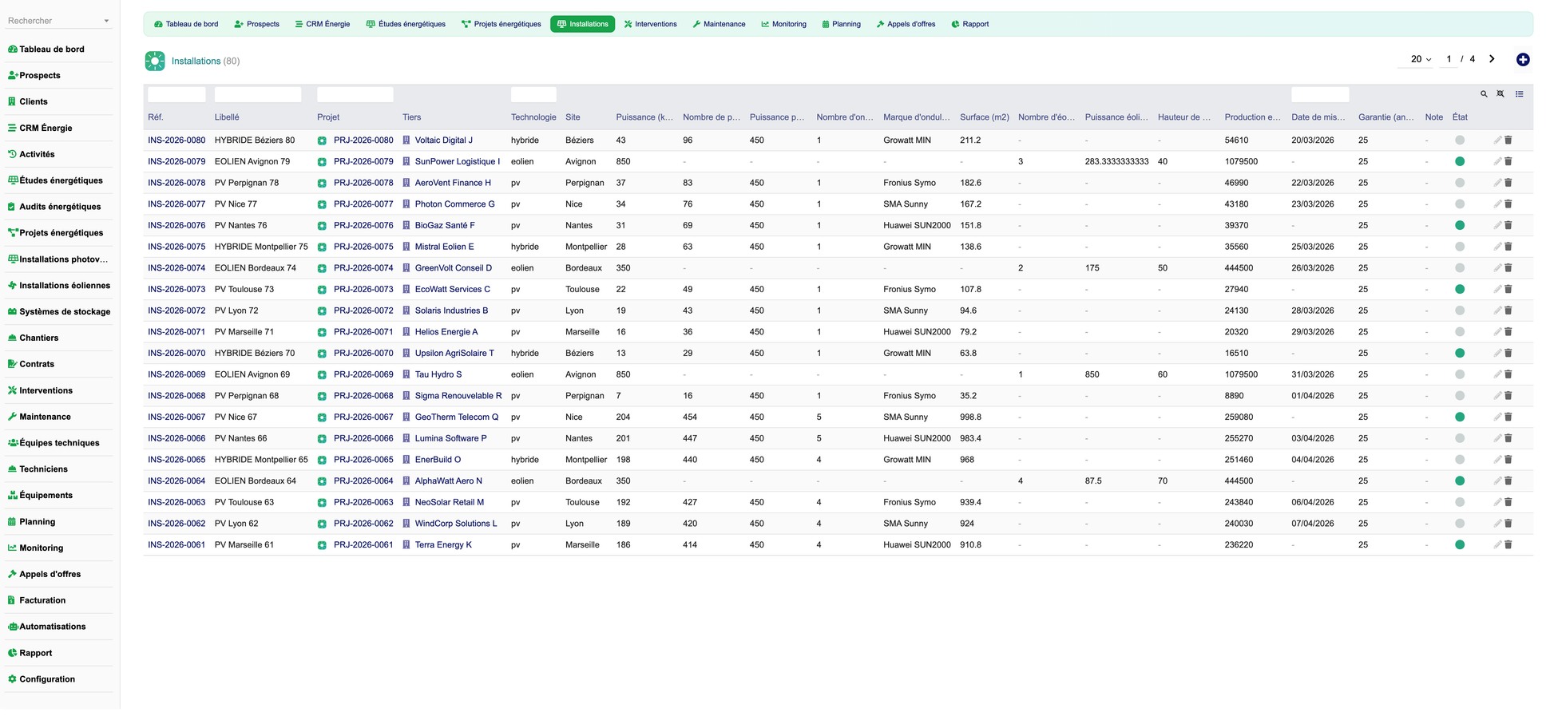Delete the EOLIEN Avignon 69 row

[x=1508, y=375]
